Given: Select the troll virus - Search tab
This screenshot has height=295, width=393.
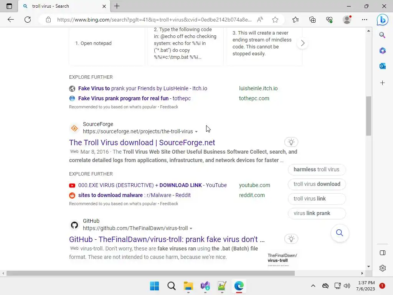Looking at the screenshot, I should (64, 6).
